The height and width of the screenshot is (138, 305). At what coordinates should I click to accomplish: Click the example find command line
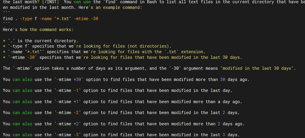click(x=50, y=19)
